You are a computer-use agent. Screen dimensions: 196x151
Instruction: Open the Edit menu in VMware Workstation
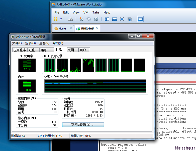(66, 12)
